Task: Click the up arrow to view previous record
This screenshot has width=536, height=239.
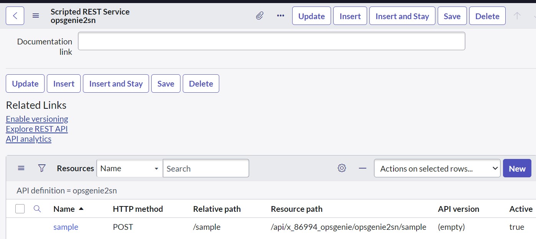Action: pyautogui.click(x=517, y=16)
